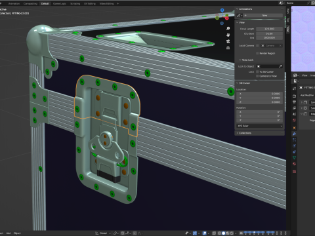Enable the Local Camera checkbox
315x236 pixels.
[257, 45]
